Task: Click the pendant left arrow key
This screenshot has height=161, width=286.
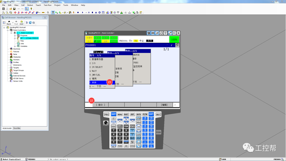Action: [x=120, y=120]
